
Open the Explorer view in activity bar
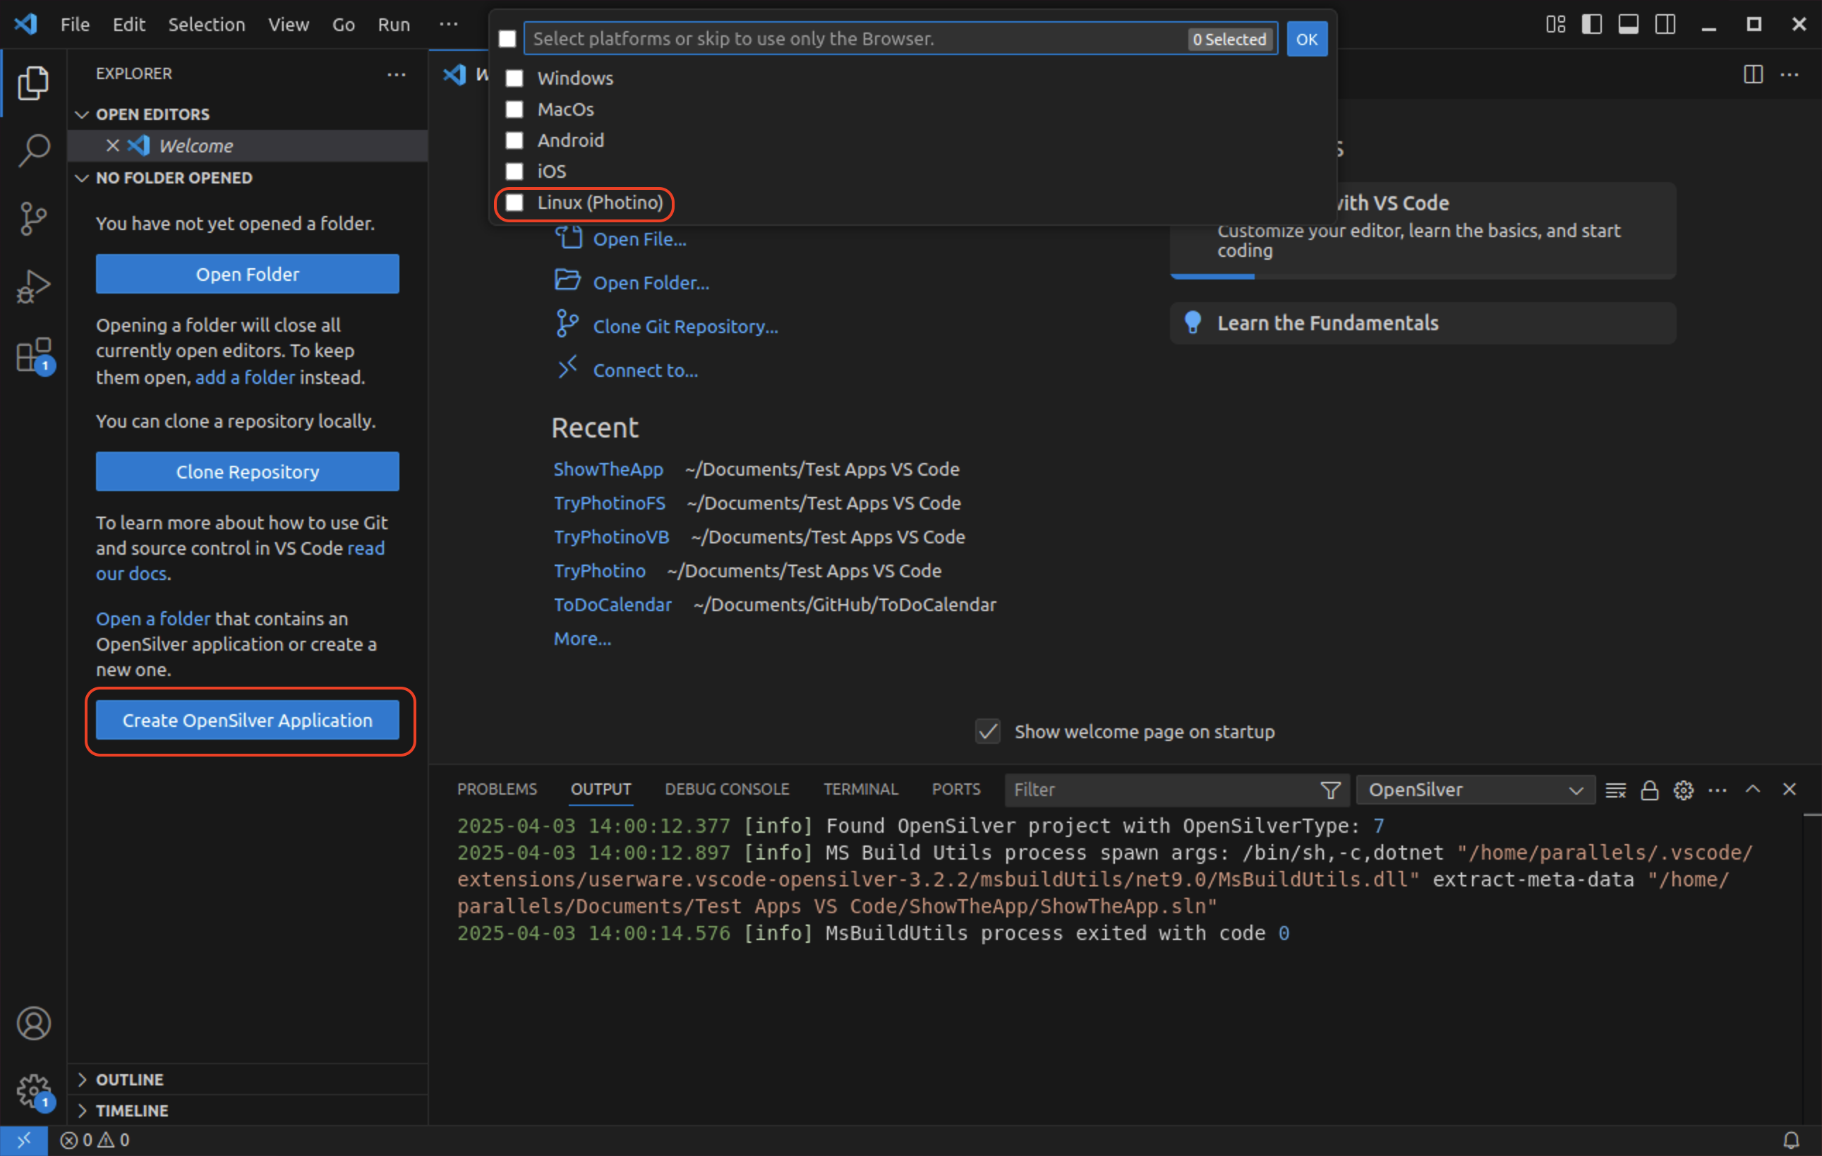[33, 82]
